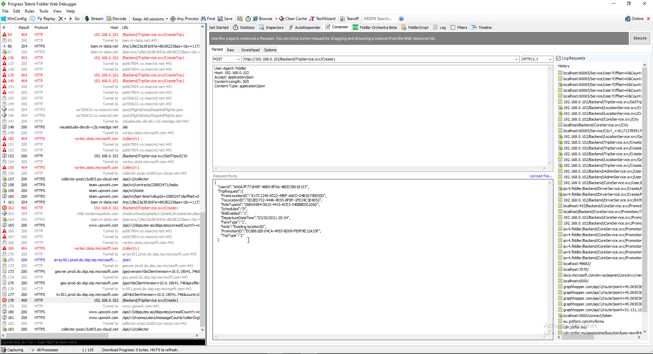Click the Execute button
Screen dimensions: 653x354
[x=640, y=38]
